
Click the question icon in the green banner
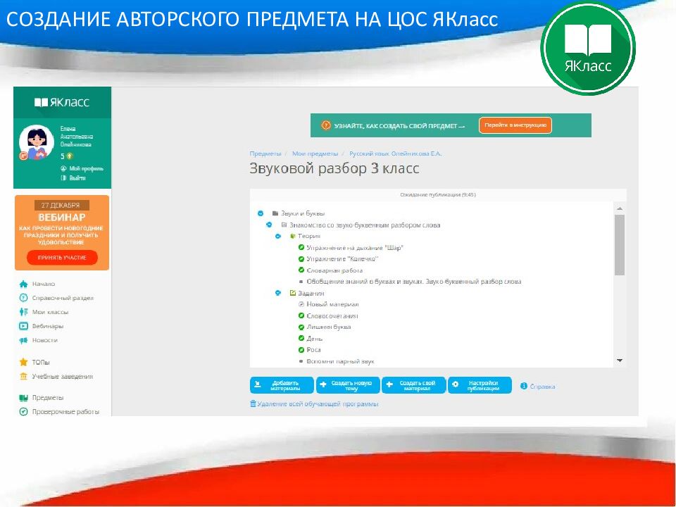[x=326, y=125]
